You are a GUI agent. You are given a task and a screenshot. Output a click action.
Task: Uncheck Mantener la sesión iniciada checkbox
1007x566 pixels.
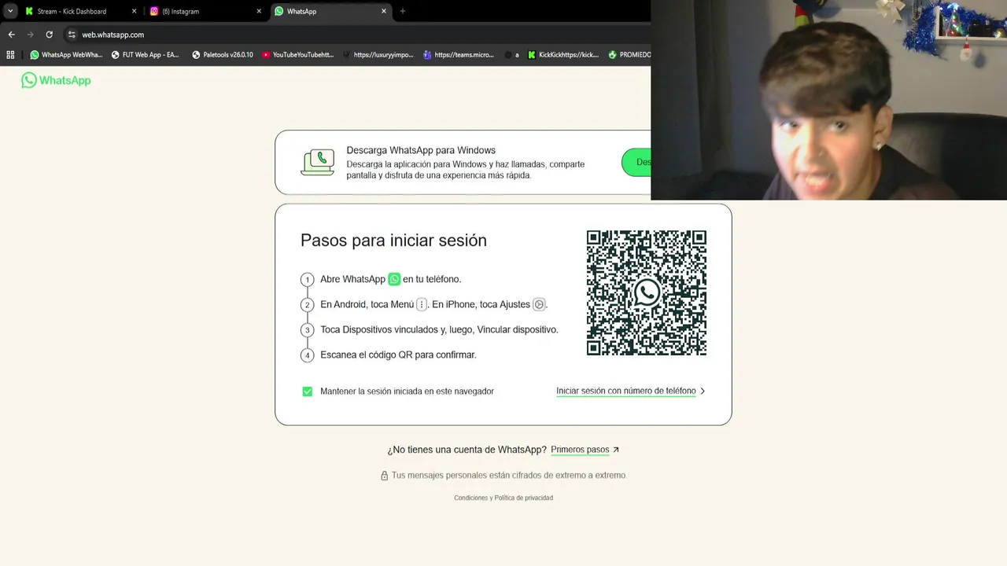click(x=308, y=391)
